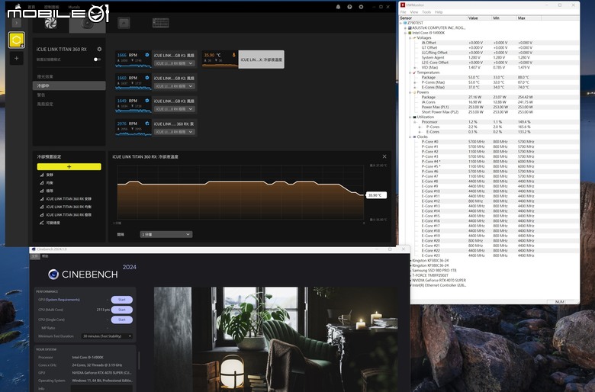
Task: Open preset dropdown under the GB #2 fan
Action: coord(175,86)
